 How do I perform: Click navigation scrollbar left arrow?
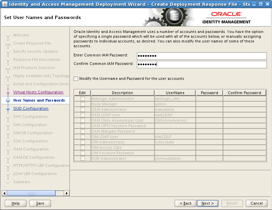[x=4, y=193]
